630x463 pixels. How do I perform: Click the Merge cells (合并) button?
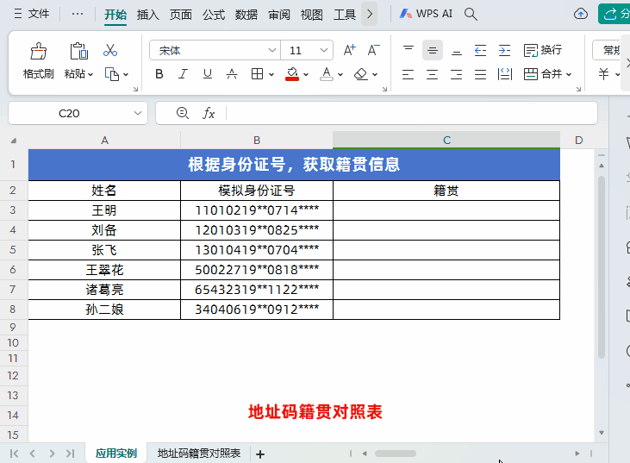542,74
